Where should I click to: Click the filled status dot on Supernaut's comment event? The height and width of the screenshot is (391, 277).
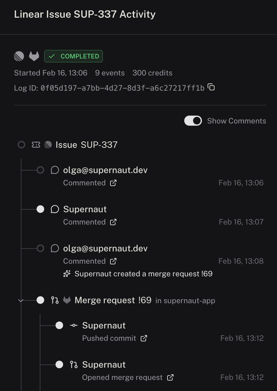pos(40,209)
